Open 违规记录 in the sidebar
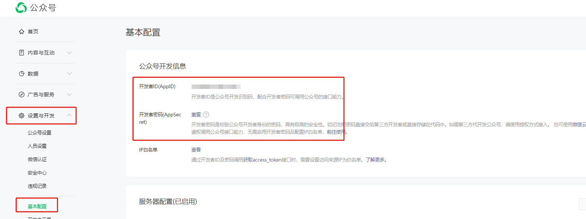 coord(37,186)
